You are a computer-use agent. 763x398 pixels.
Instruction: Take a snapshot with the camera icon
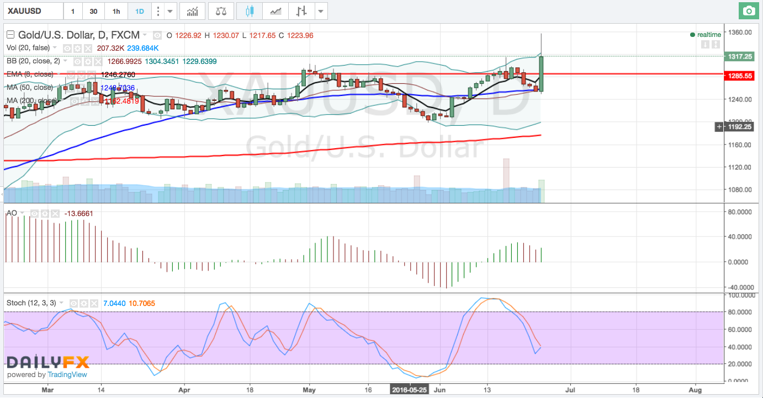click(749, 11)
